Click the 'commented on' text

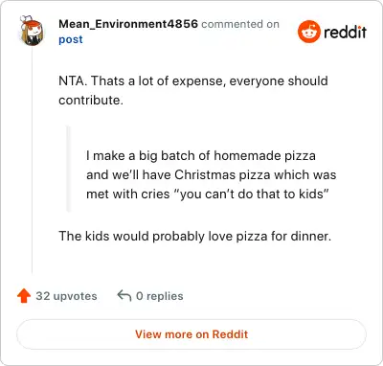[x=240, y=24]
